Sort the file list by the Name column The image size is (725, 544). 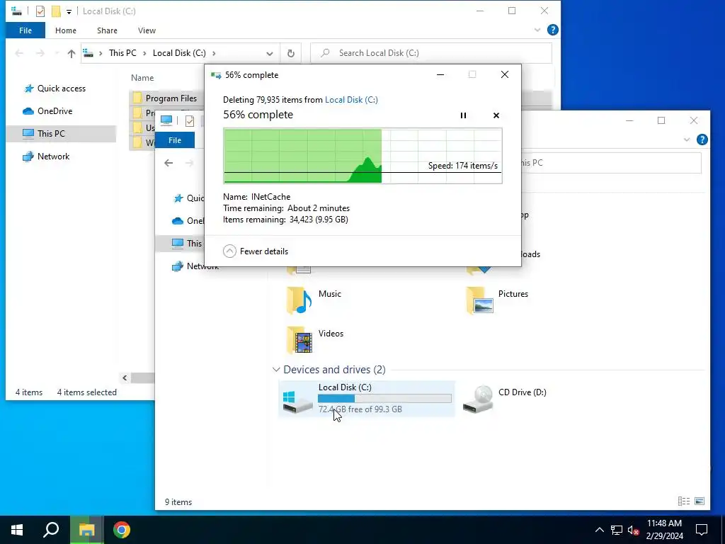tap(142, 78)
